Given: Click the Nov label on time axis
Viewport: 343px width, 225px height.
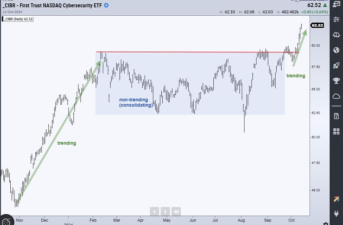Looking at the screenshot, I should [19, 220].
